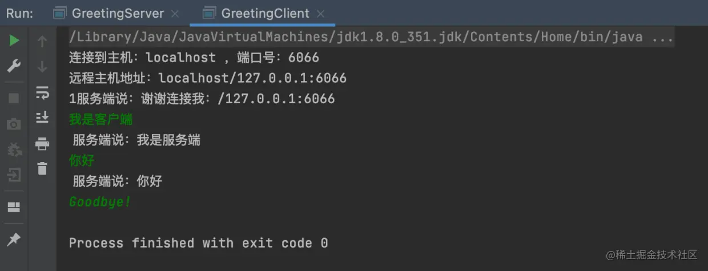Clear all console output via trash icon
The image size is (708, 271).
point(42,168)
